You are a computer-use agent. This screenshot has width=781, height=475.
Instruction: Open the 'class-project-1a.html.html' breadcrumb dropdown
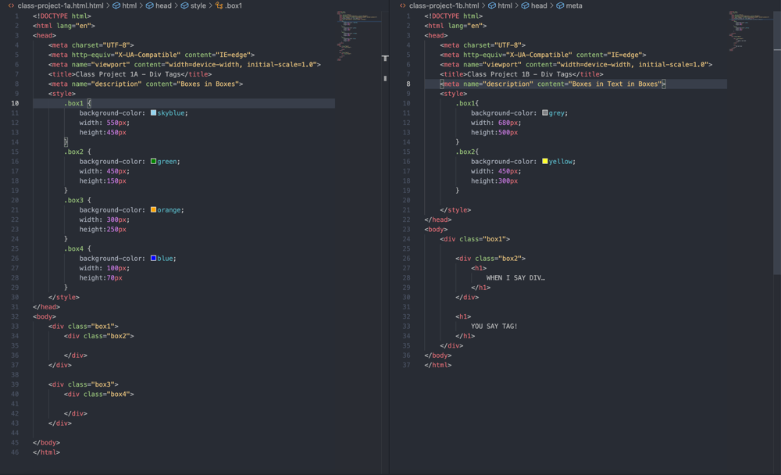[x=61, y=5]
